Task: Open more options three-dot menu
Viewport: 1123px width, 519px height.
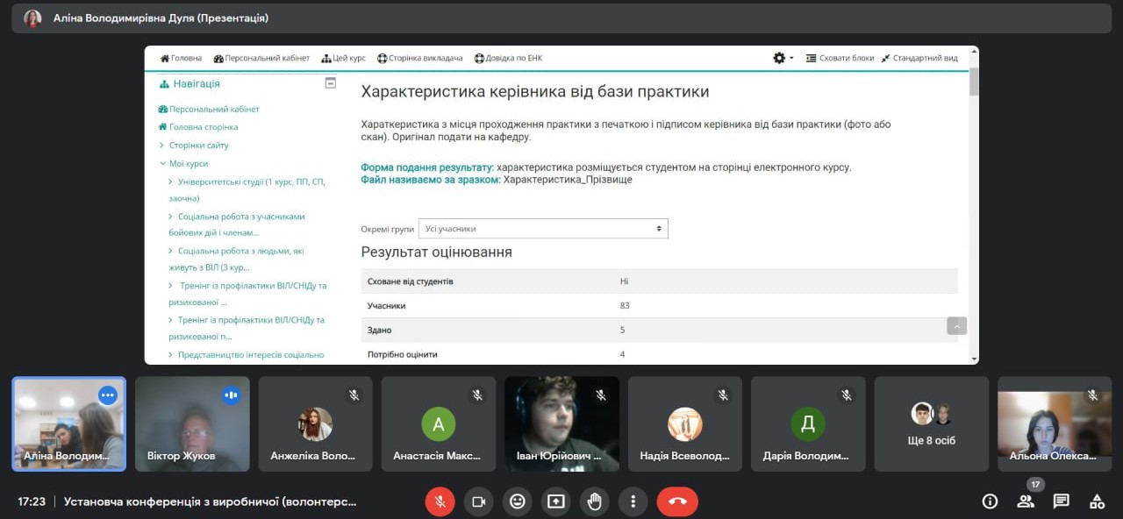Action: pyautogui.click(x=633, y=501)
